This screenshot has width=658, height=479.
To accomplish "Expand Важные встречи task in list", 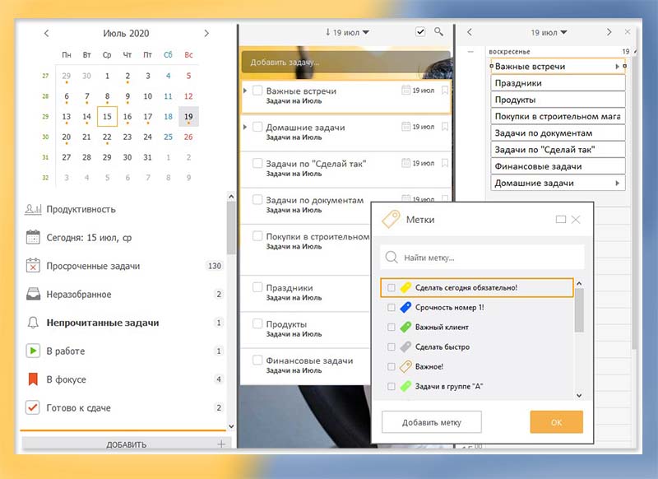I will click(245, 91).
